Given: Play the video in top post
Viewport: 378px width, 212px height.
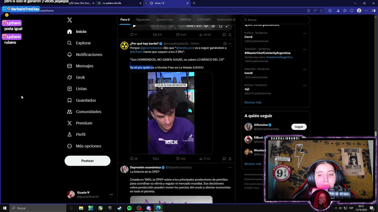Looking at the screenshot, I should pos(134,26).
